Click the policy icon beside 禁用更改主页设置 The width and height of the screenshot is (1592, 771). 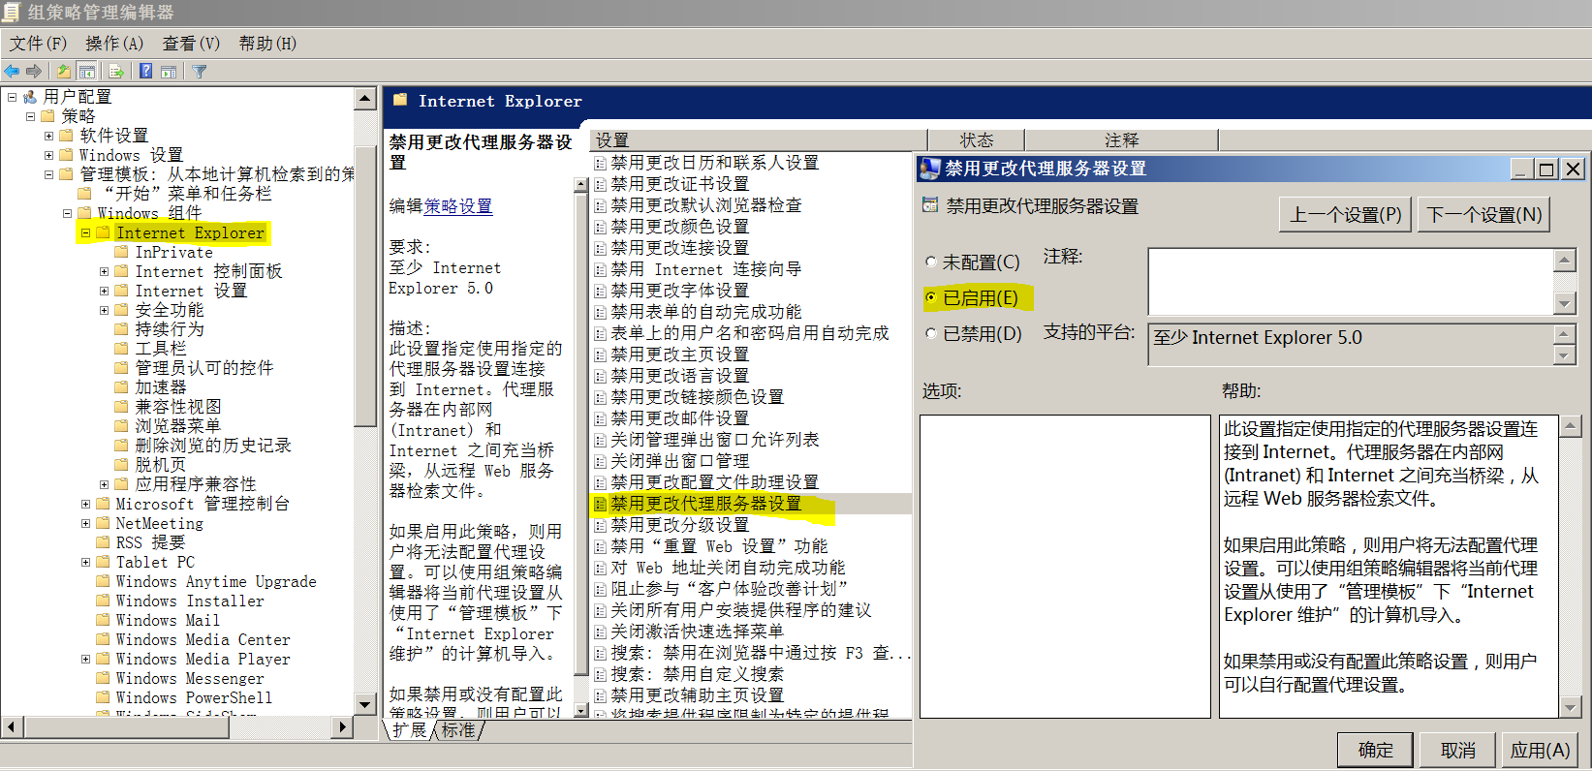601,355
